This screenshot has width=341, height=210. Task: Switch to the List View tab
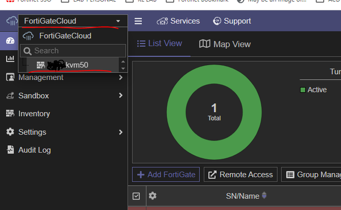pyautogui.click(x=159, y=44)
